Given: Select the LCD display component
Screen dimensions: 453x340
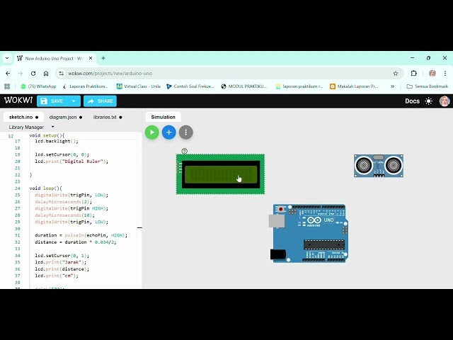Looking at the screenshot, I should click(x=220, y=174).
